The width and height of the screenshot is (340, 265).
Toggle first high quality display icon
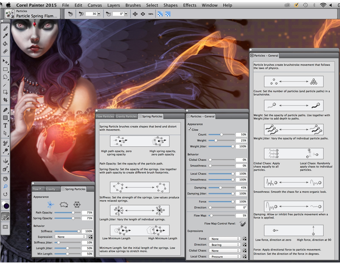(160, 14)
